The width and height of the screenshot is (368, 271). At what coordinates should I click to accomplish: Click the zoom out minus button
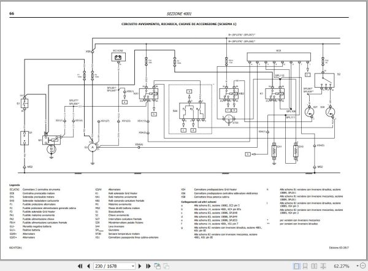pos(363,266)
